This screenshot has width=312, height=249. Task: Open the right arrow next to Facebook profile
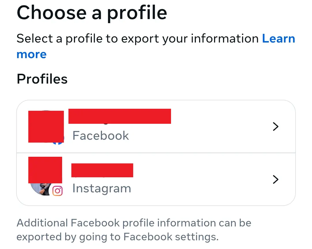(276, 127)
